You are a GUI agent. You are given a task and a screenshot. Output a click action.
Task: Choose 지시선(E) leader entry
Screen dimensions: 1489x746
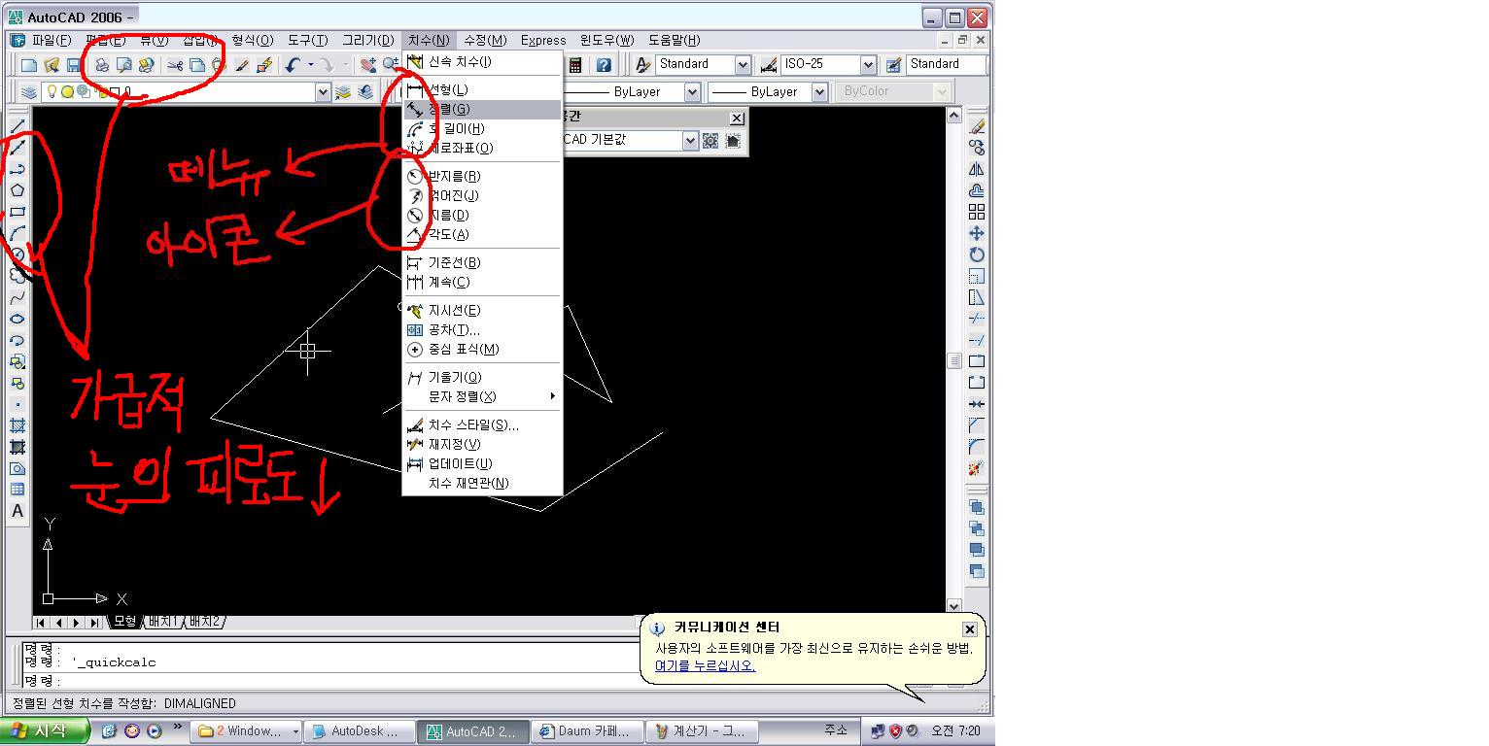pos(482,310)
